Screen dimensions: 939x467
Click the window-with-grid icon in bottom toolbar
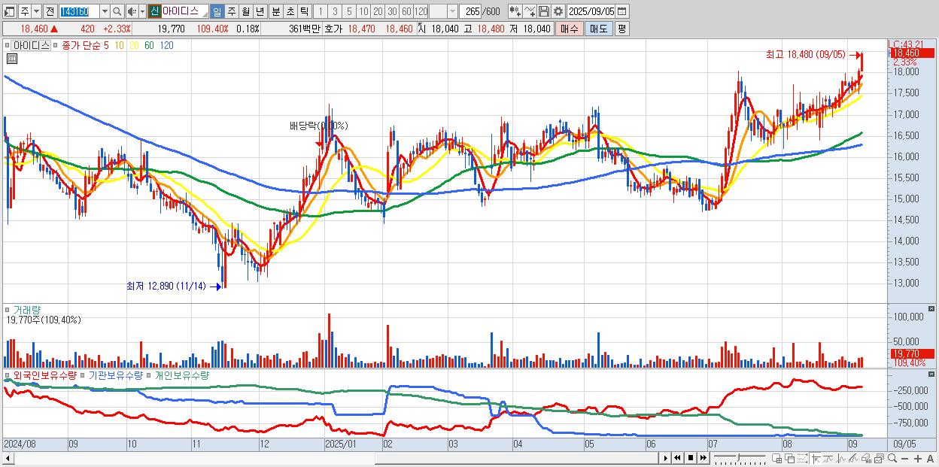[x=776, y=459]
